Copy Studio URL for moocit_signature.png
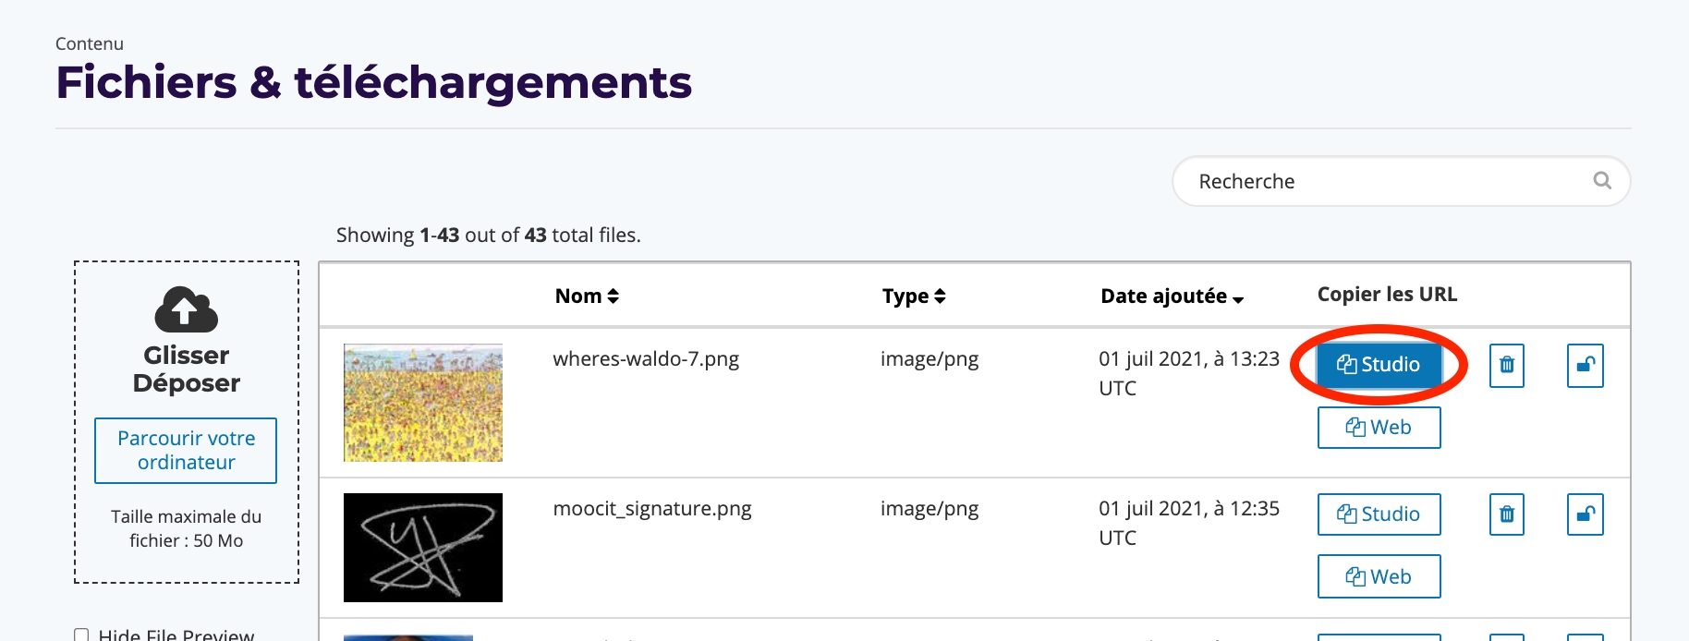This screenshot has height=641, width=1689. (1378, 514)
